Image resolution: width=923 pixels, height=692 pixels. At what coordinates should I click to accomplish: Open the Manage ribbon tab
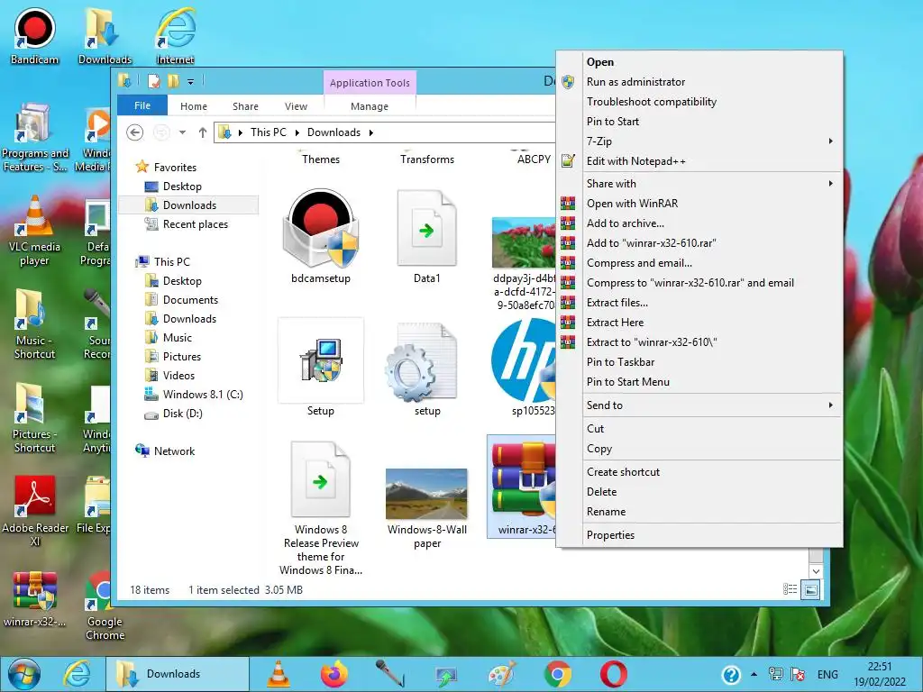click(370, 106)
